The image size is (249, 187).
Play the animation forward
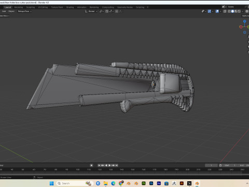[x=109, y=165]
